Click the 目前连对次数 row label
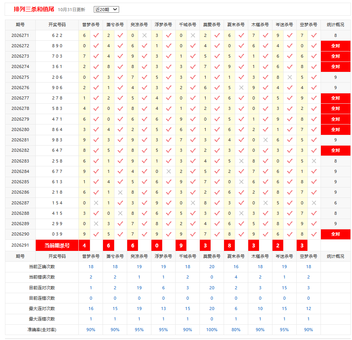 point(42,288)
